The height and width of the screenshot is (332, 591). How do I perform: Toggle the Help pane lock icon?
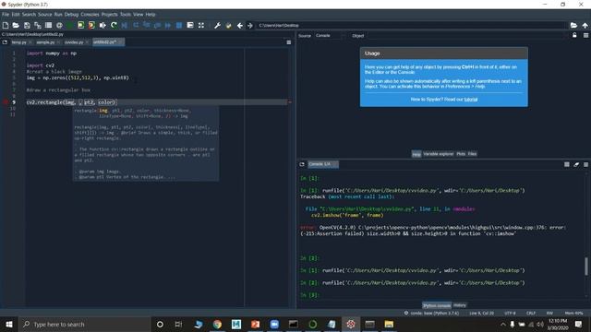pos(574,35)
